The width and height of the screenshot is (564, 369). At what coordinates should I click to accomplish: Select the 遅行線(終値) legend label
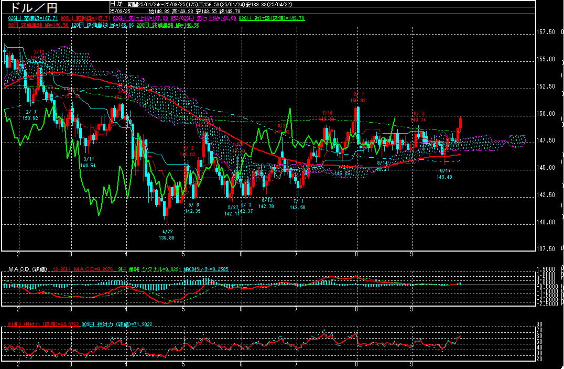click(272, 18)
